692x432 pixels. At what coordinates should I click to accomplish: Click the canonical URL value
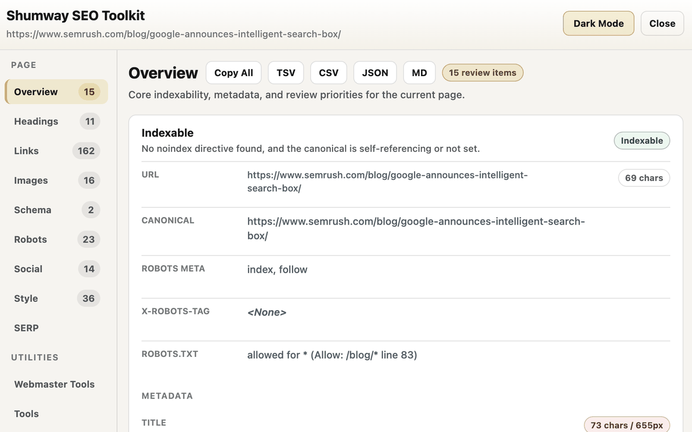click(416, 228)
